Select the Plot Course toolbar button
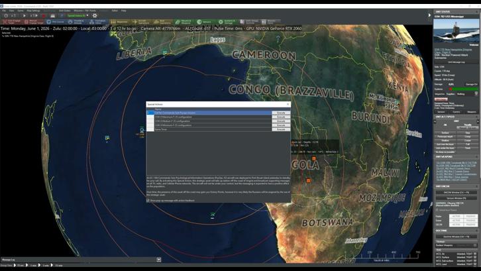The width and height of the screenshot is (481, 271). (x=55, y=22)
